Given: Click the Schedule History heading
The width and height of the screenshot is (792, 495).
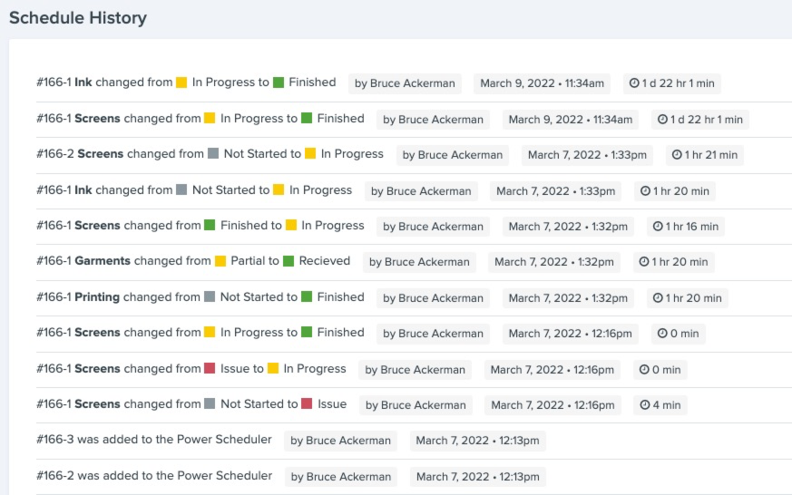Looking at the screenshot, I should (78, 17).
